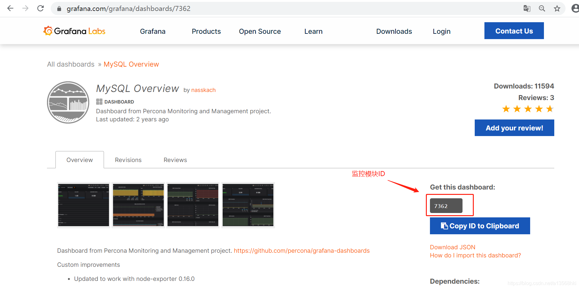Switch to the Reviews tab
Screen dimensions: 579x289
click(175, 160)
